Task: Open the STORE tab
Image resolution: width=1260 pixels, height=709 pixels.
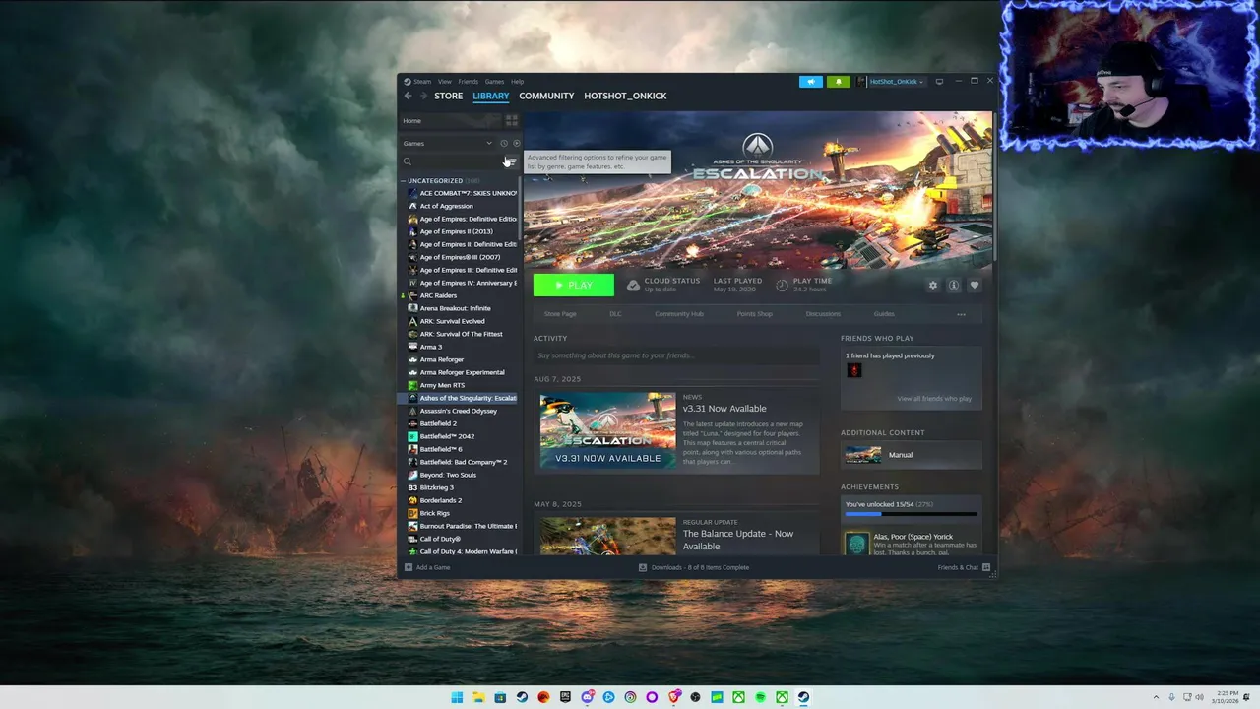Action: (x=449, y=96)
